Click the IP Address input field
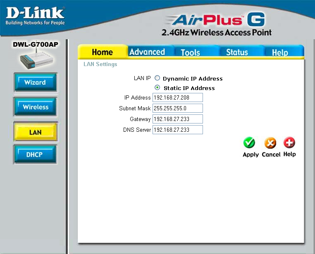Screen dimensions: 315x254 (178, 97)
